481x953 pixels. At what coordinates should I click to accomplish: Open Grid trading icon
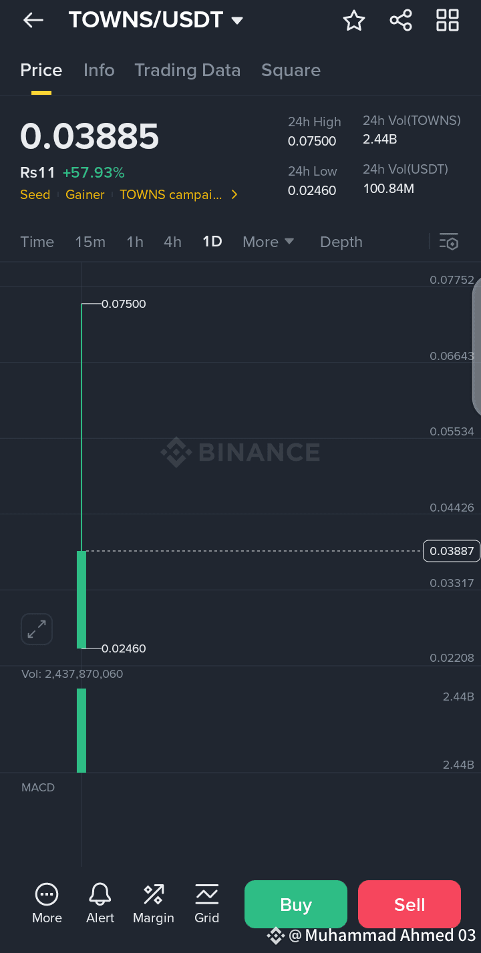[207, 904]
